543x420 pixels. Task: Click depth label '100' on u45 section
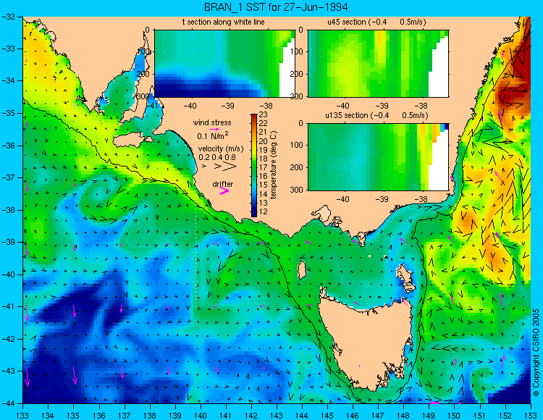click(x=297, y=51)
